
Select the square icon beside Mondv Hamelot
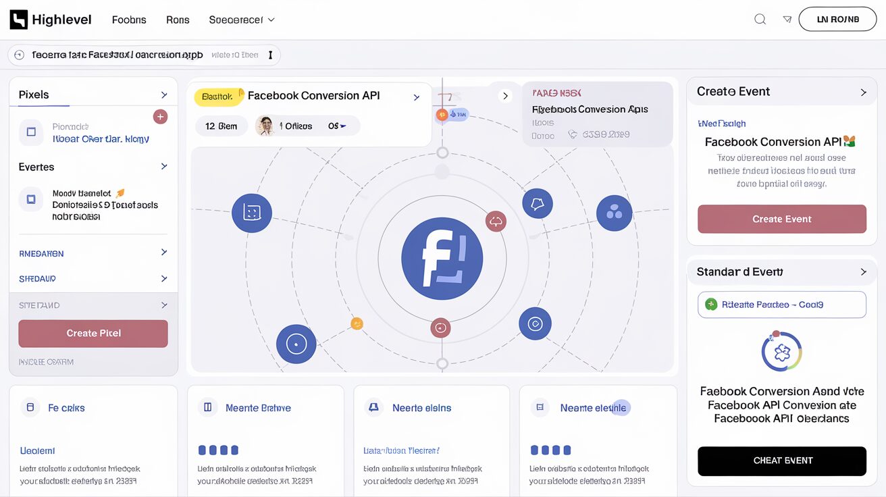click(x=30, y=199)
